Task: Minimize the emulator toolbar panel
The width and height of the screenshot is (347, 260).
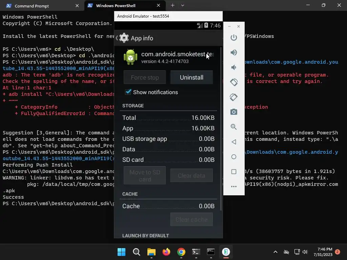Action: (x=229, y=26)
